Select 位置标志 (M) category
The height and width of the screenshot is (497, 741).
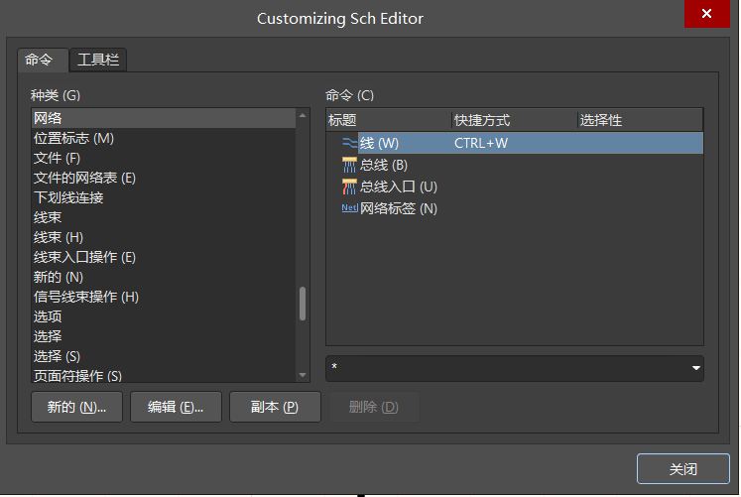[x=73, y=138]
